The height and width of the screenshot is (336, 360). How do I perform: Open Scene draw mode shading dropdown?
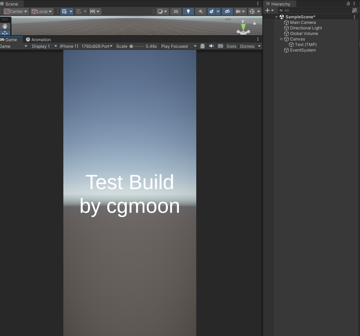[162, 11]
